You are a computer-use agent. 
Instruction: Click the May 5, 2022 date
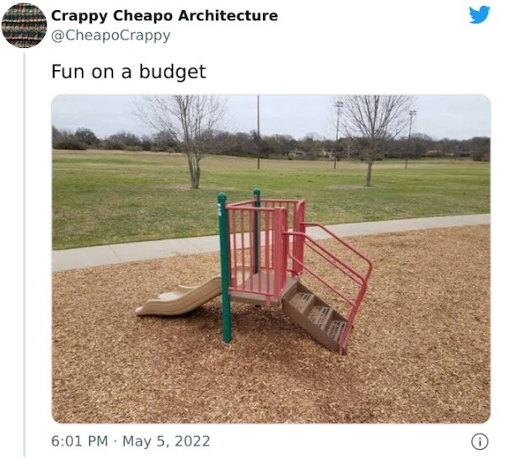(166, 441)
